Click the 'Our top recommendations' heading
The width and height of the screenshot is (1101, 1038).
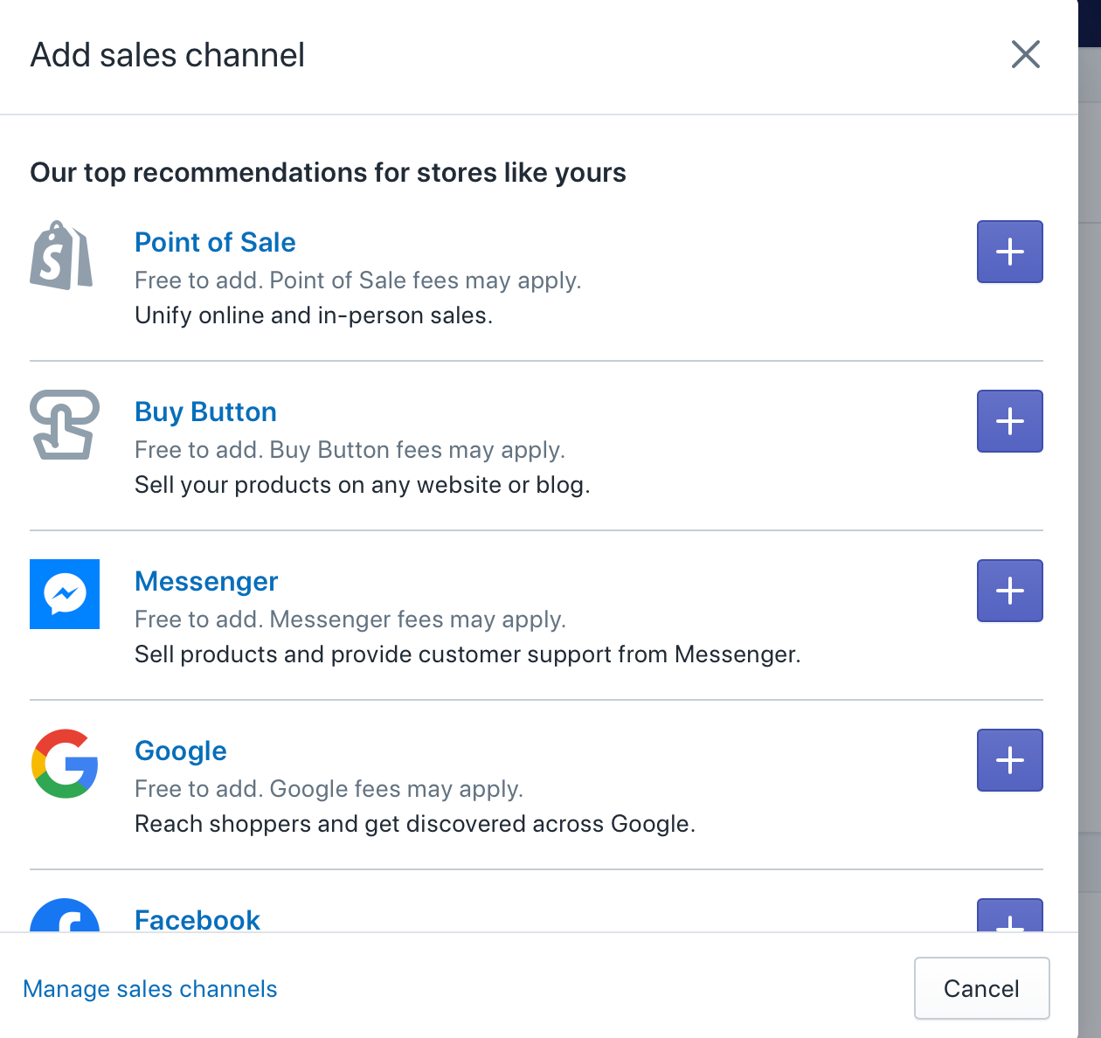coord(328,172)
